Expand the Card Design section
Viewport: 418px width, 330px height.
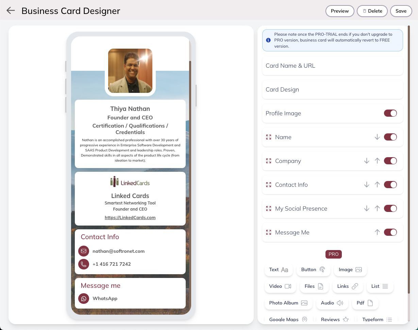[x=332, y=89]
